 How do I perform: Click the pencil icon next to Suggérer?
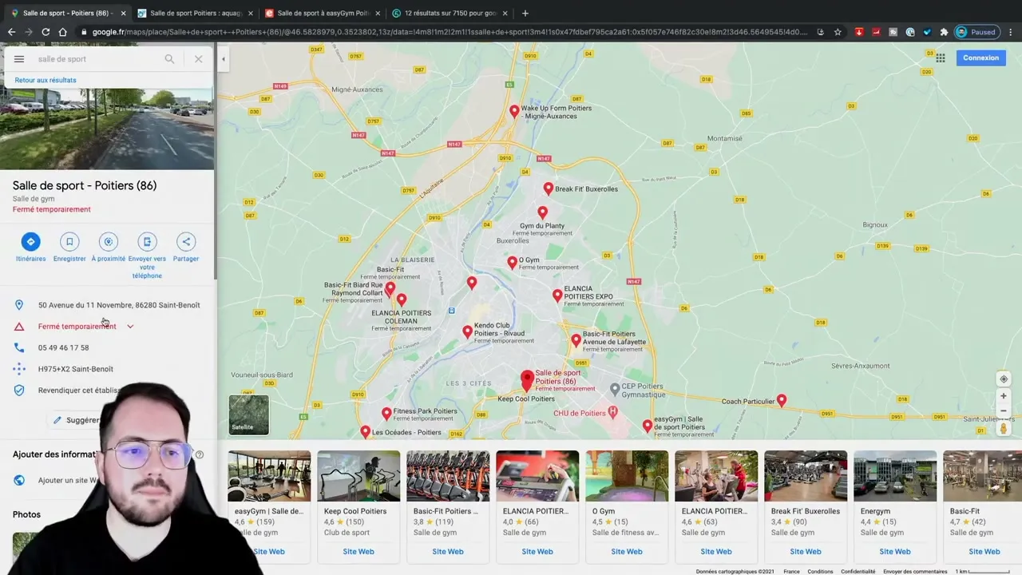click(x=57, y=419)
